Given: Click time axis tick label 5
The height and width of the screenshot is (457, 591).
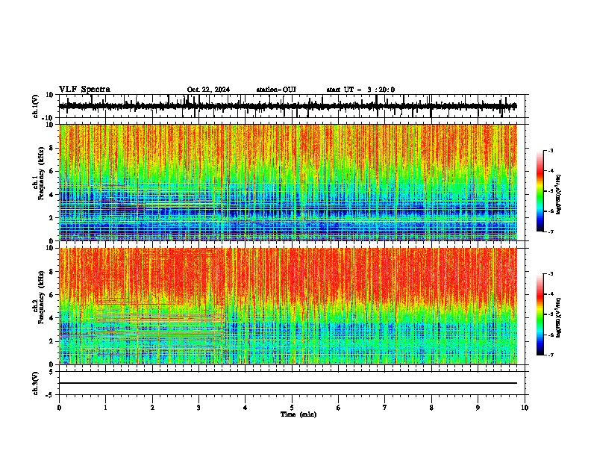Looking at the screenshot, I should pos(292,408).
